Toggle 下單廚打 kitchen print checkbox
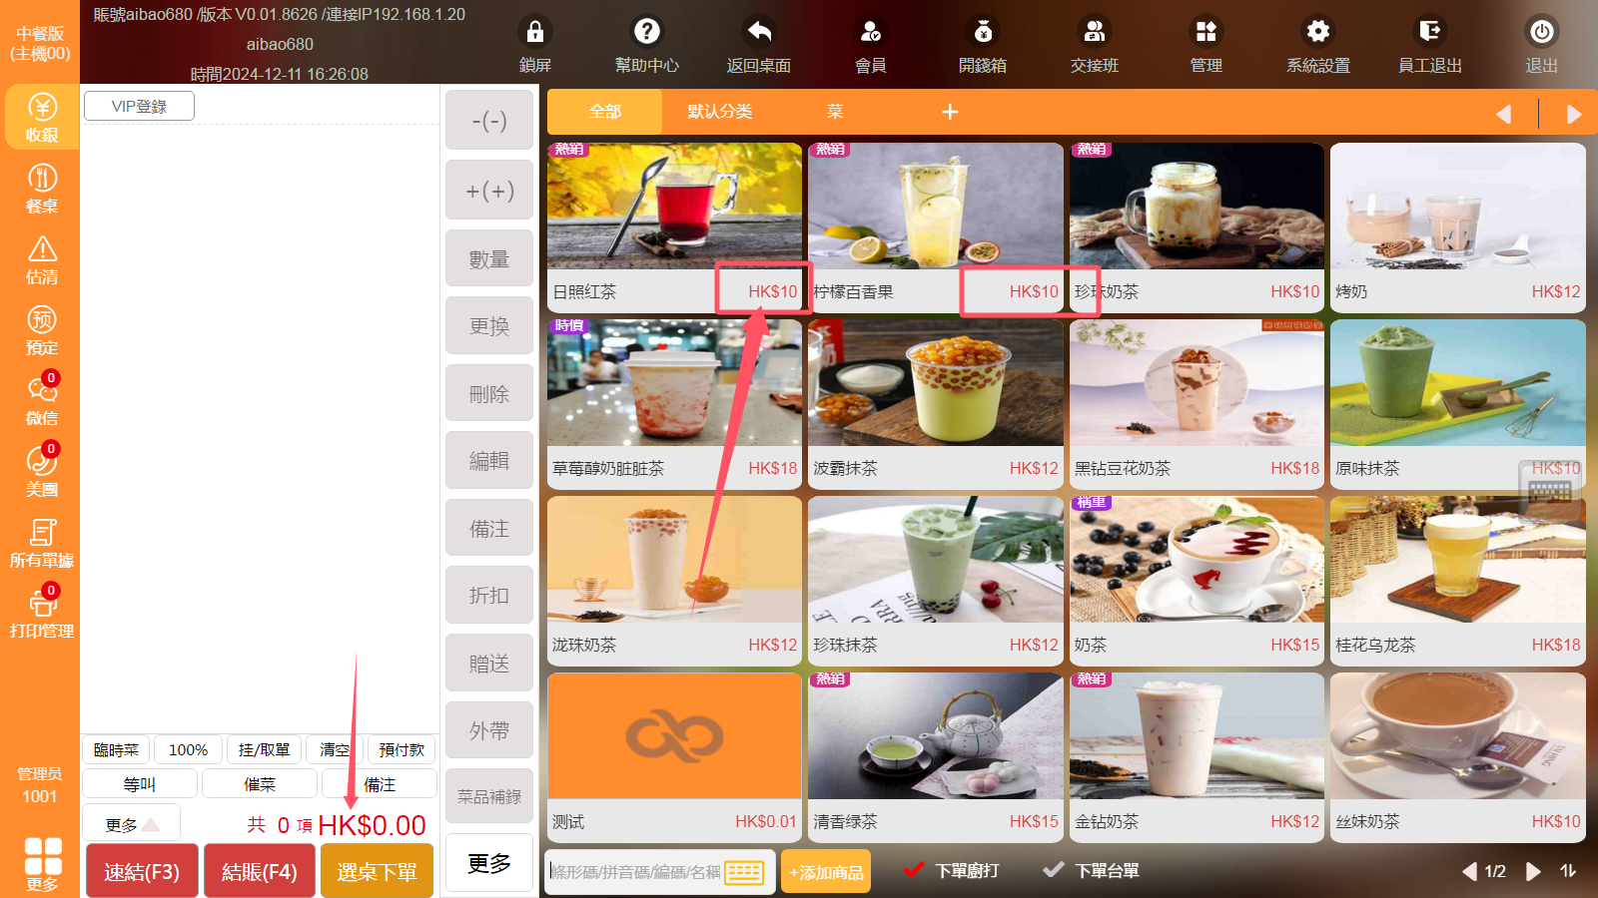The height and width of the screenshot is (898, 1598). [950, 870]
